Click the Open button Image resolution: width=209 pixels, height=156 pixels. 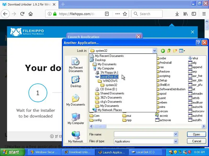pyautogui.click(x=196, y=134)
